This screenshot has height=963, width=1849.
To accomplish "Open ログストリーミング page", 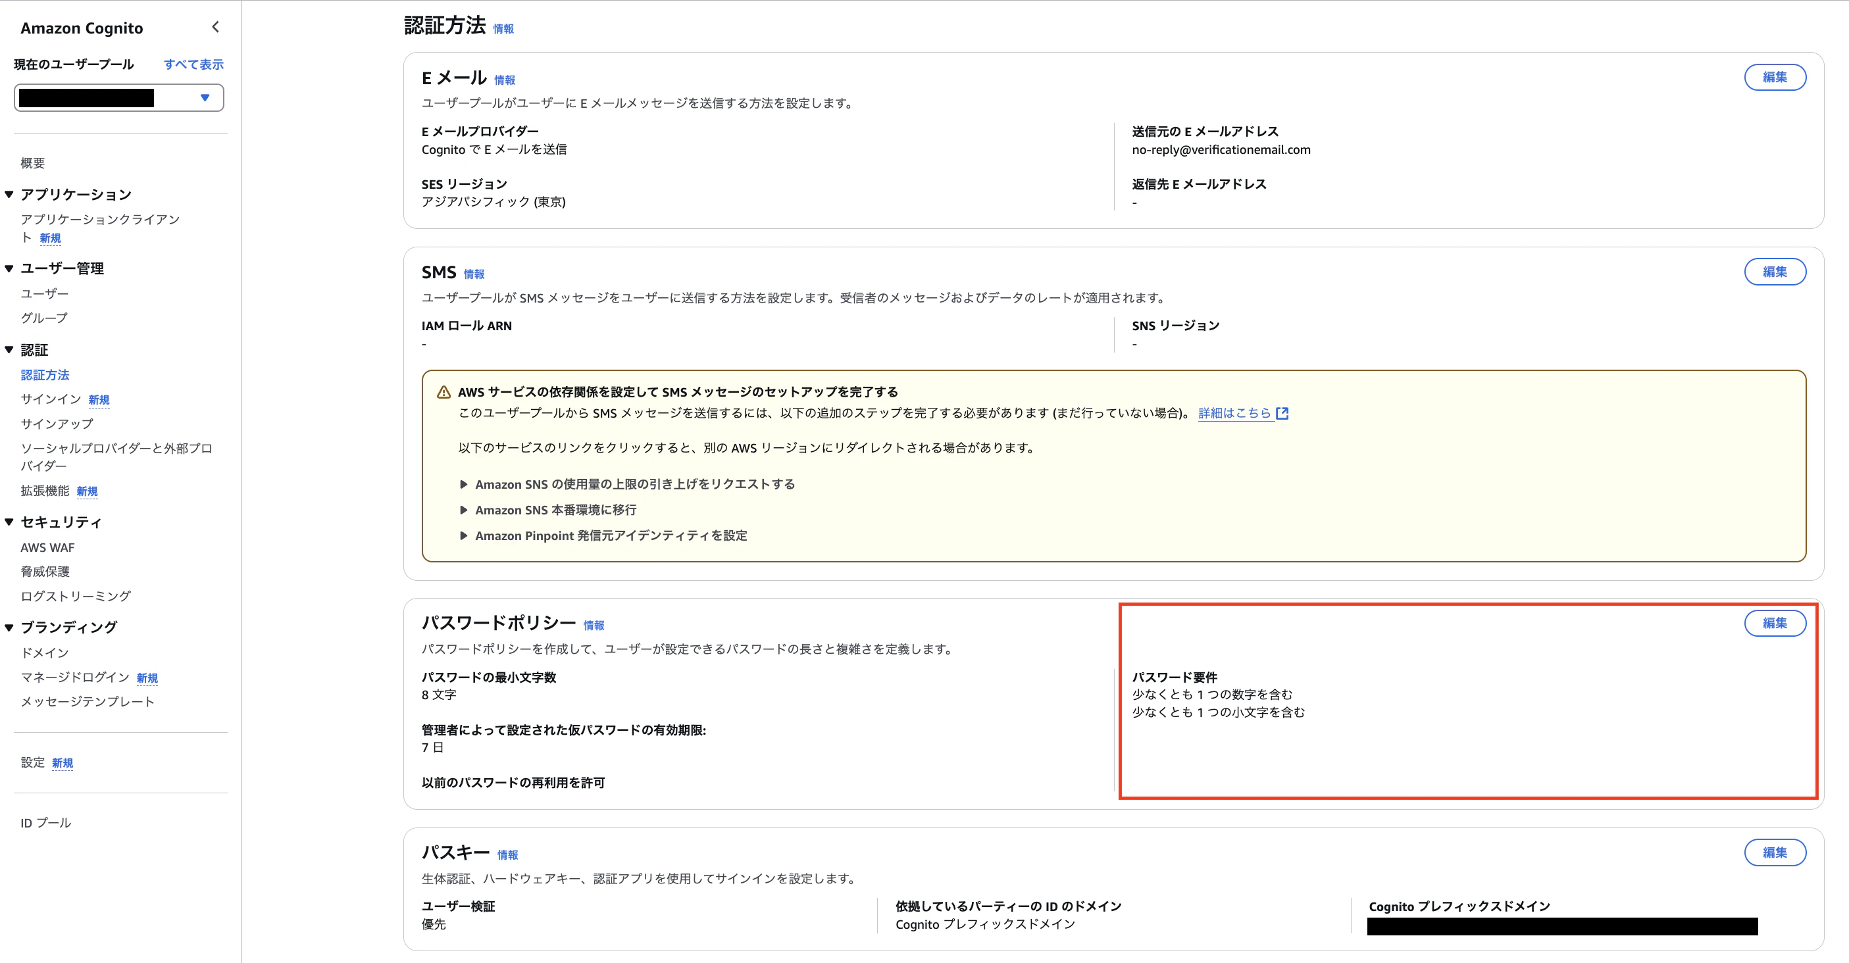I will [76, 597].
